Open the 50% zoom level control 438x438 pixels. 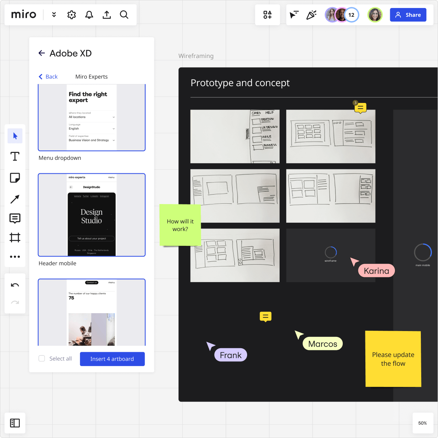coord(423,423)
